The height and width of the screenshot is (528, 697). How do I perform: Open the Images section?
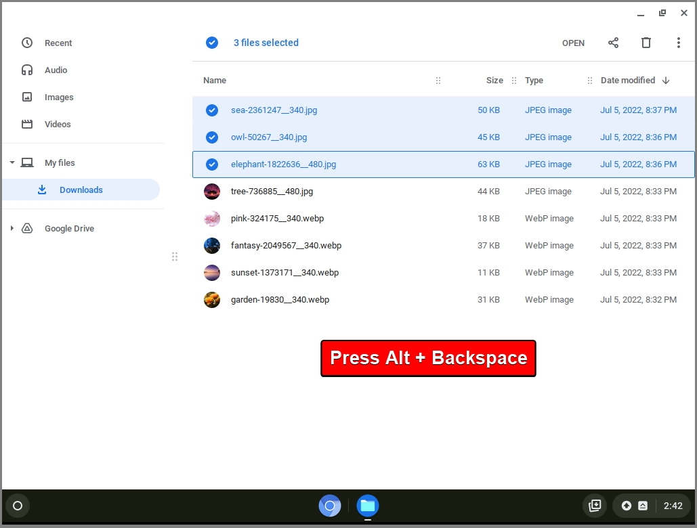pyautogui.click(x=59, y=97)
